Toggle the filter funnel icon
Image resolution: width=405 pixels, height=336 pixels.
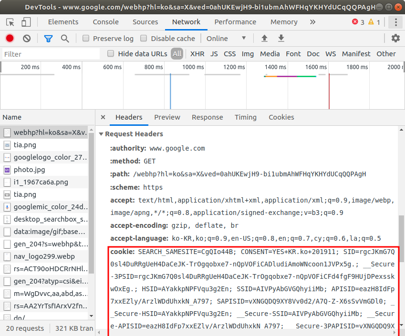pyautogui.click(x=48, y=39)
